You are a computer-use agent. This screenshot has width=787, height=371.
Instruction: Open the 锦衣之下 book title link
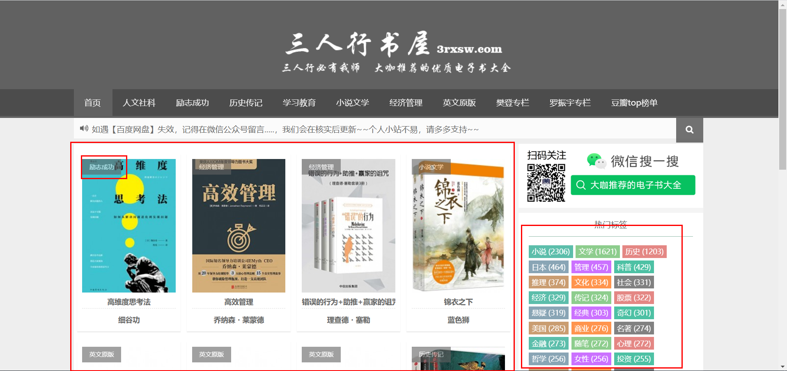tap(458, 301)
